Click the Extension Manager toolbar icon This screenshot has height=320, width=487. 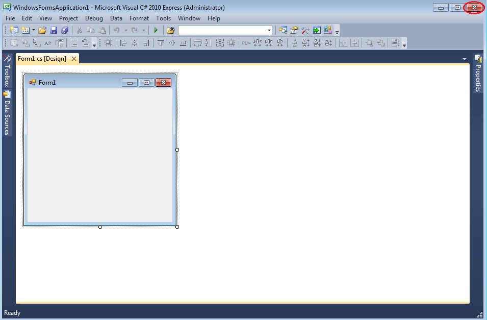328,30
